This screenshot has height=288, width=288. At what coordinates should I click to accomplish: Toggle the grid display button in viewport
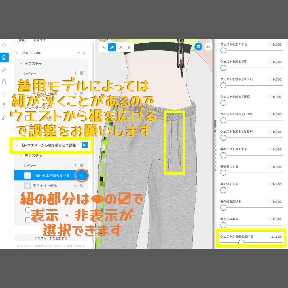pos(198,47)
